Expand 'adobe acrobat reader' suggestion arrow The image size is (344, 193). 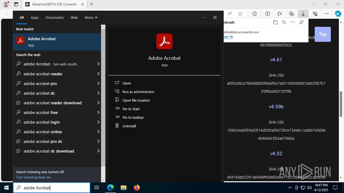[x=98, y=74]
